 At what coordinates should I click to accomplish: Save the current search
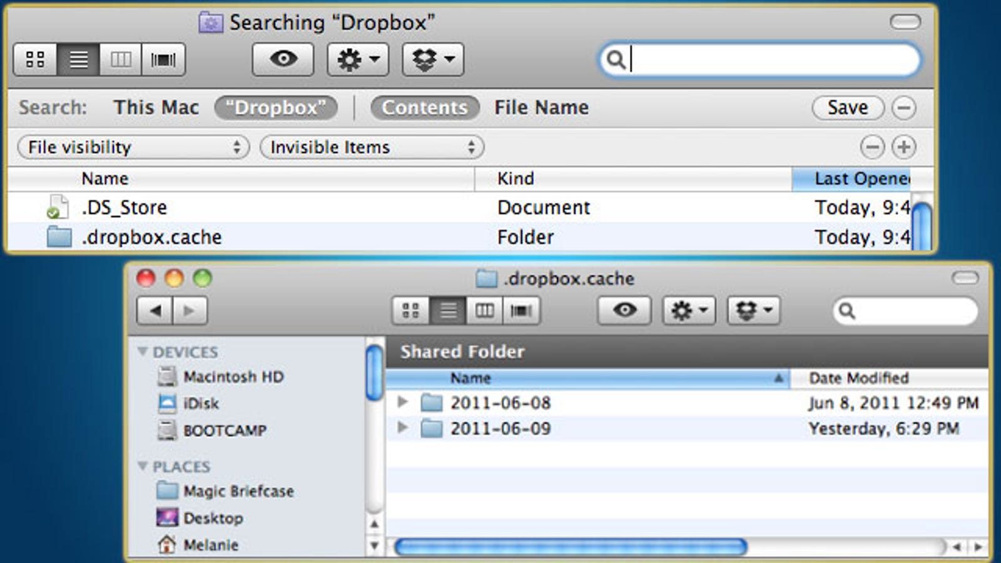tap(848, 108)
